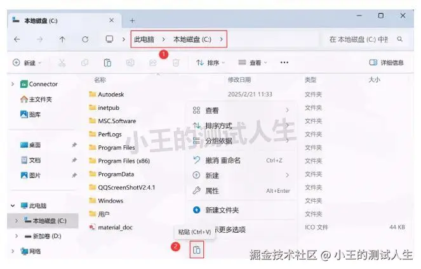Click 本地磁盘 (C:) in address breadcrumb
The height and width of the screenshot is (269, 421).
pos(192,39)
